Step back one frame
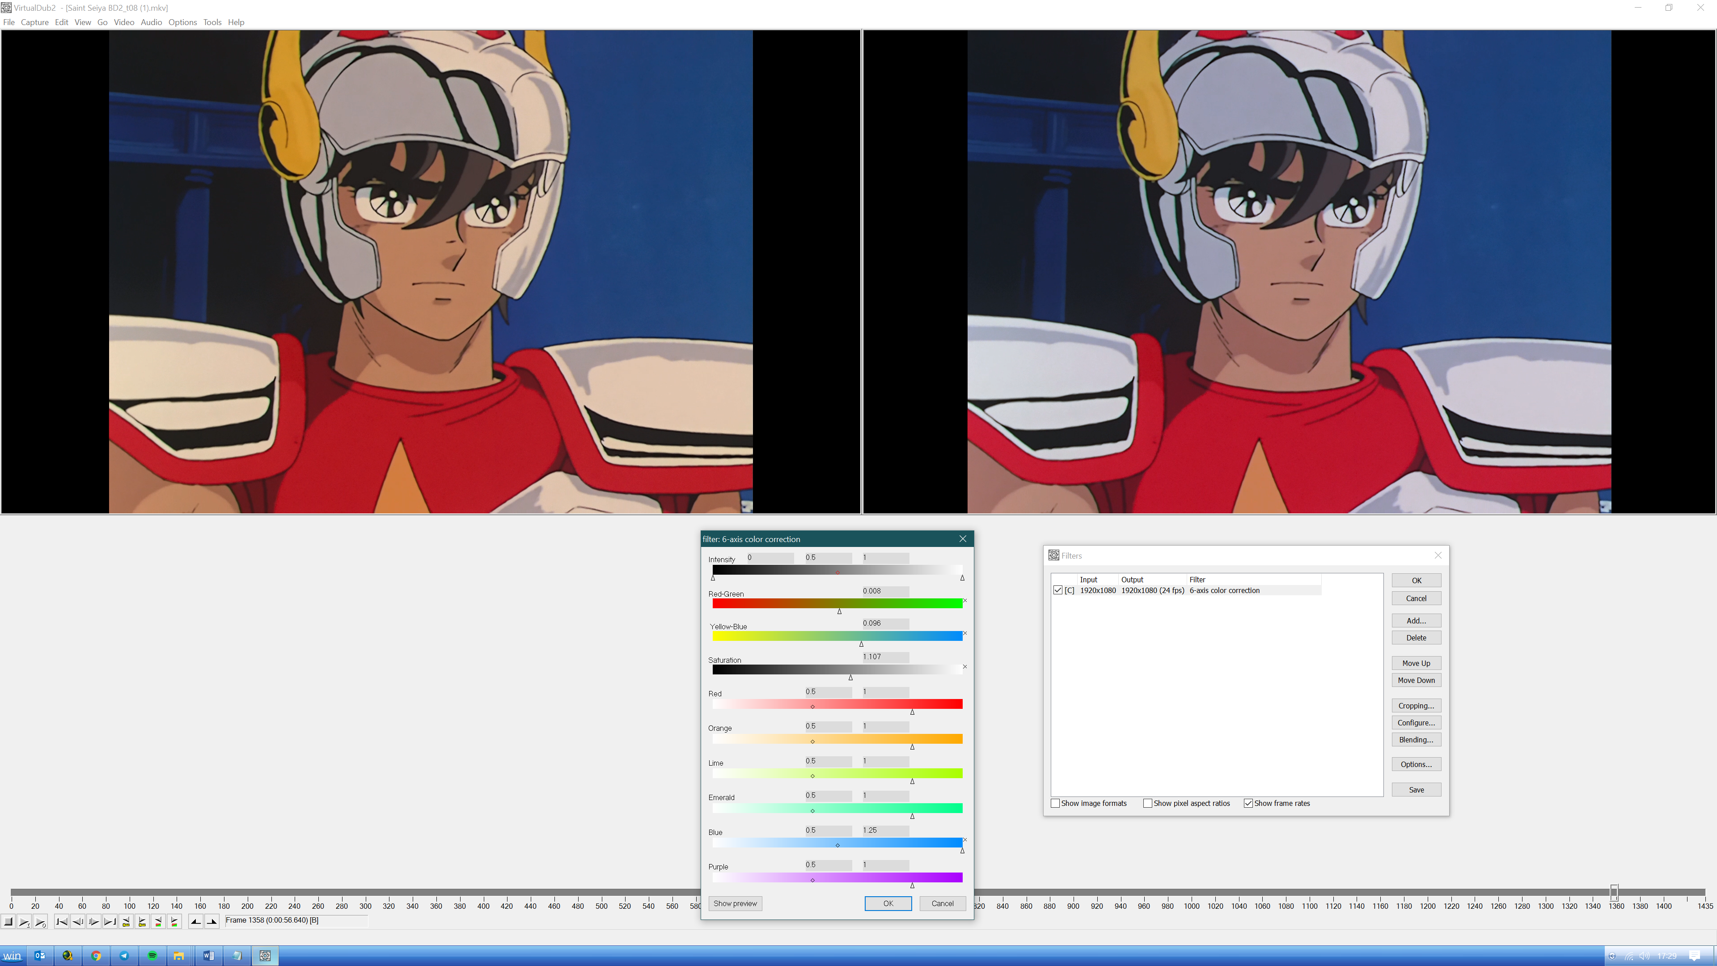 tap(77, 922)
